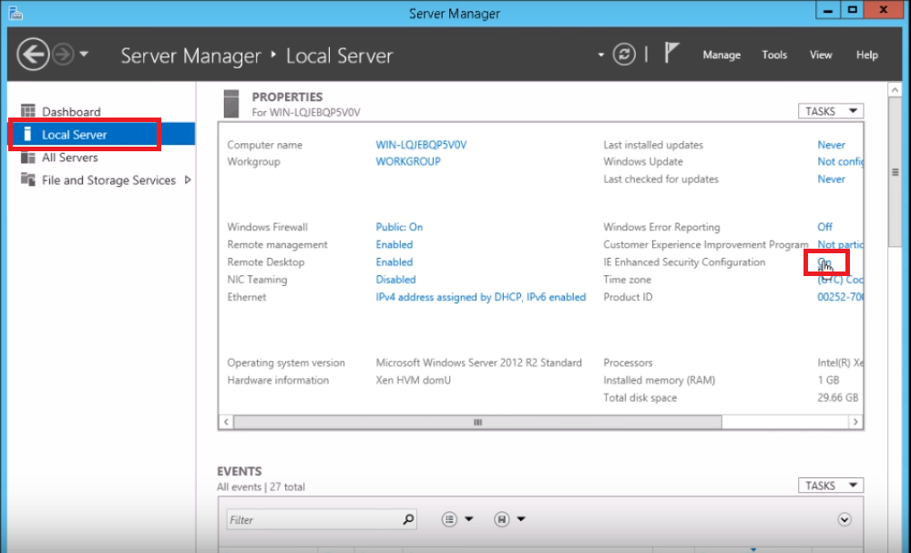Click the Dashboard icon in sidebar

27,112
